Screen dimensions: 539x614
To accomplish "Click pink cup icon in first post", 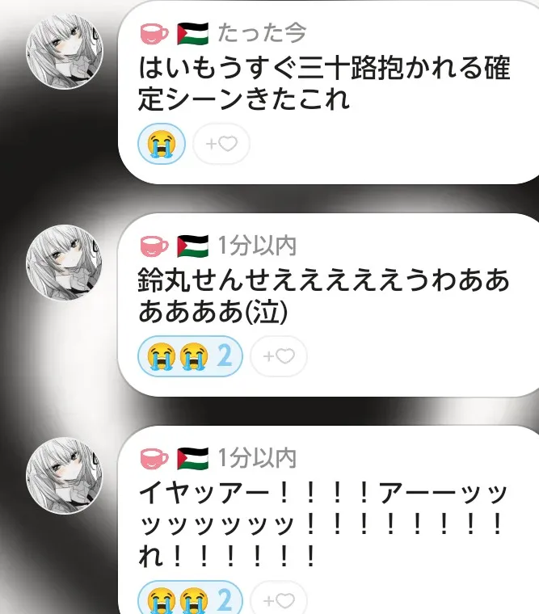I will (154, 34).
